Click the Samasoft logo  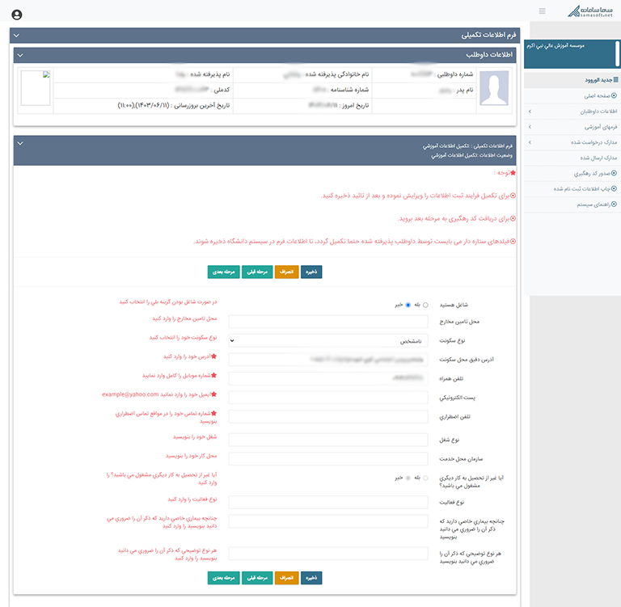point(589,11)
